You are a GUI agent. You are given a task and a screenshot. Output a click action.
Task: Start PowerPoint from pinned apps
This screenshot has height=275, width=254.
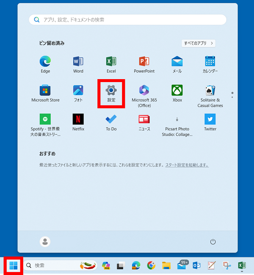tap(144, 64)
